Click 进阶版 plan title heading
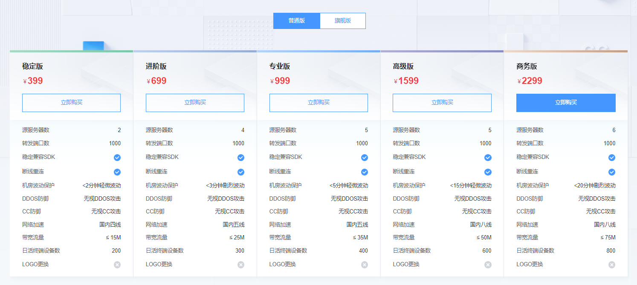 (x=156, y=66)
